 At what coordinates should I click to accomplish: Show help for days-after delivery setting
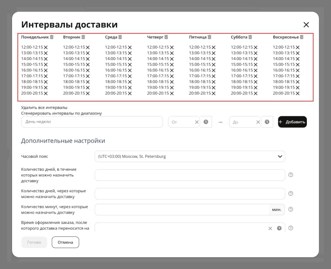[x=291, y=193]
